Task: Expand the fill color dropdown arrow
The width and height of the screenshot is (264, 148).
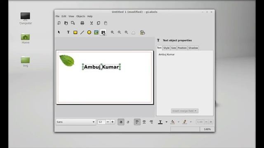Action: [x=179, y=122]
